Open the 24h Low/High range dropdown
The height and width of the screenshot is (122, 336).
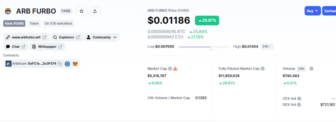267,47
